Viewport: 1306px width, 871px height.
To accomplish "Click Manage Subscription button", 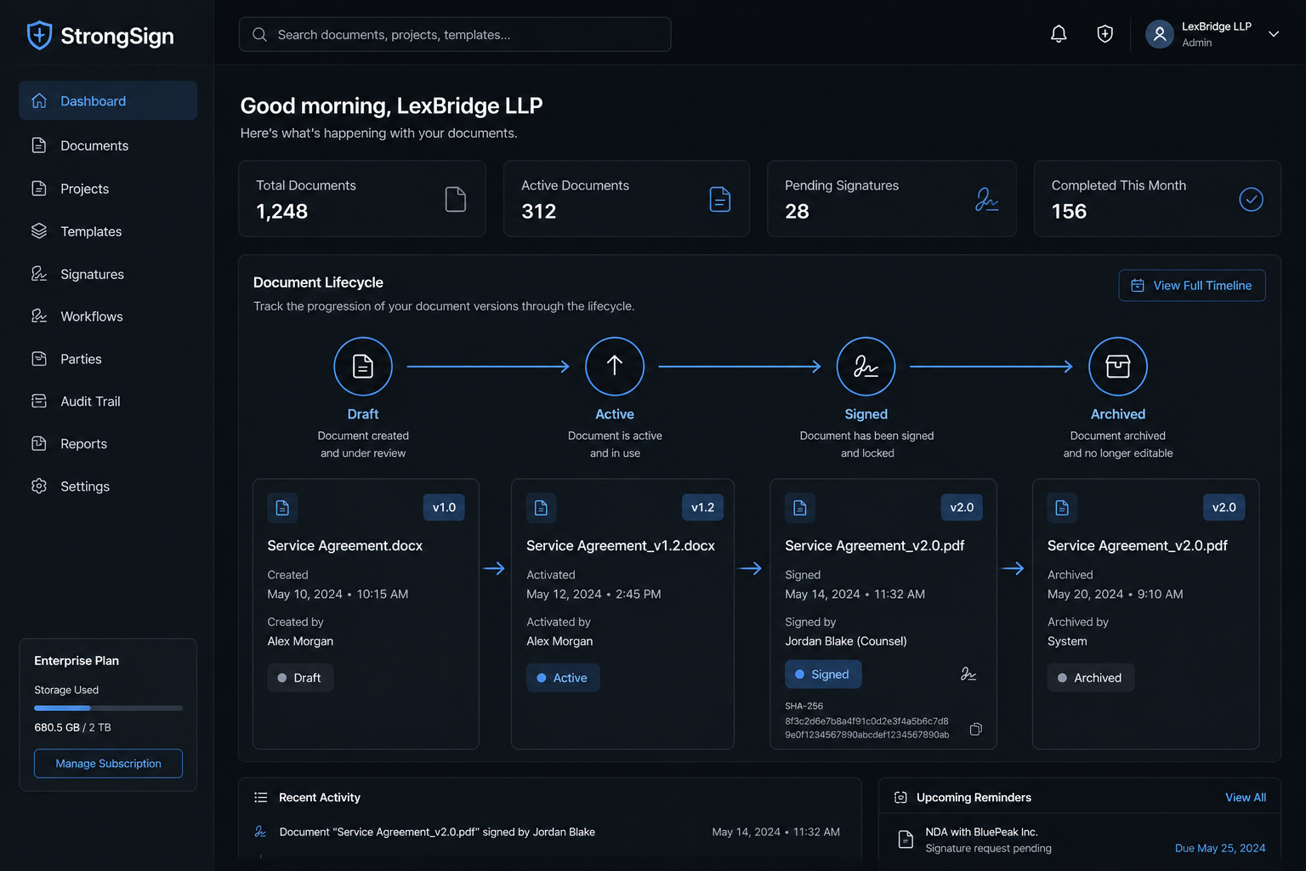I will (x=108, y=763).
